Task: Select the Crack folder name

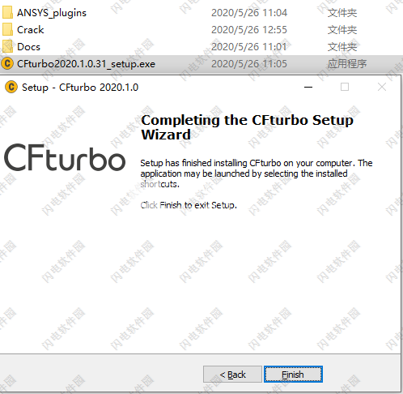Action: [31, 30]
